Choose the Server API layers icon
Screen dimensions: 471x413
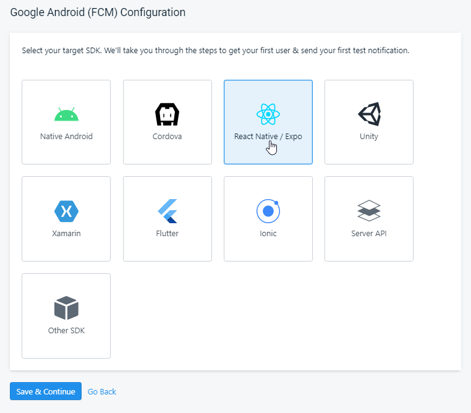(x=369, y=211)
